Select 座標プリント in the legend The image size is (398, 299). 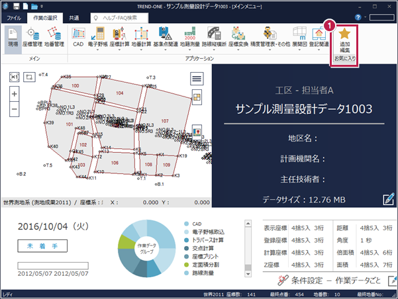[x=205, y=257]
